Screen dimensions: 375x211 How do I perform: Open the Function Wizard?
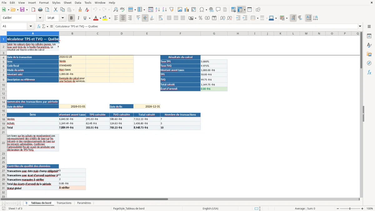click(x=39, y=26)
